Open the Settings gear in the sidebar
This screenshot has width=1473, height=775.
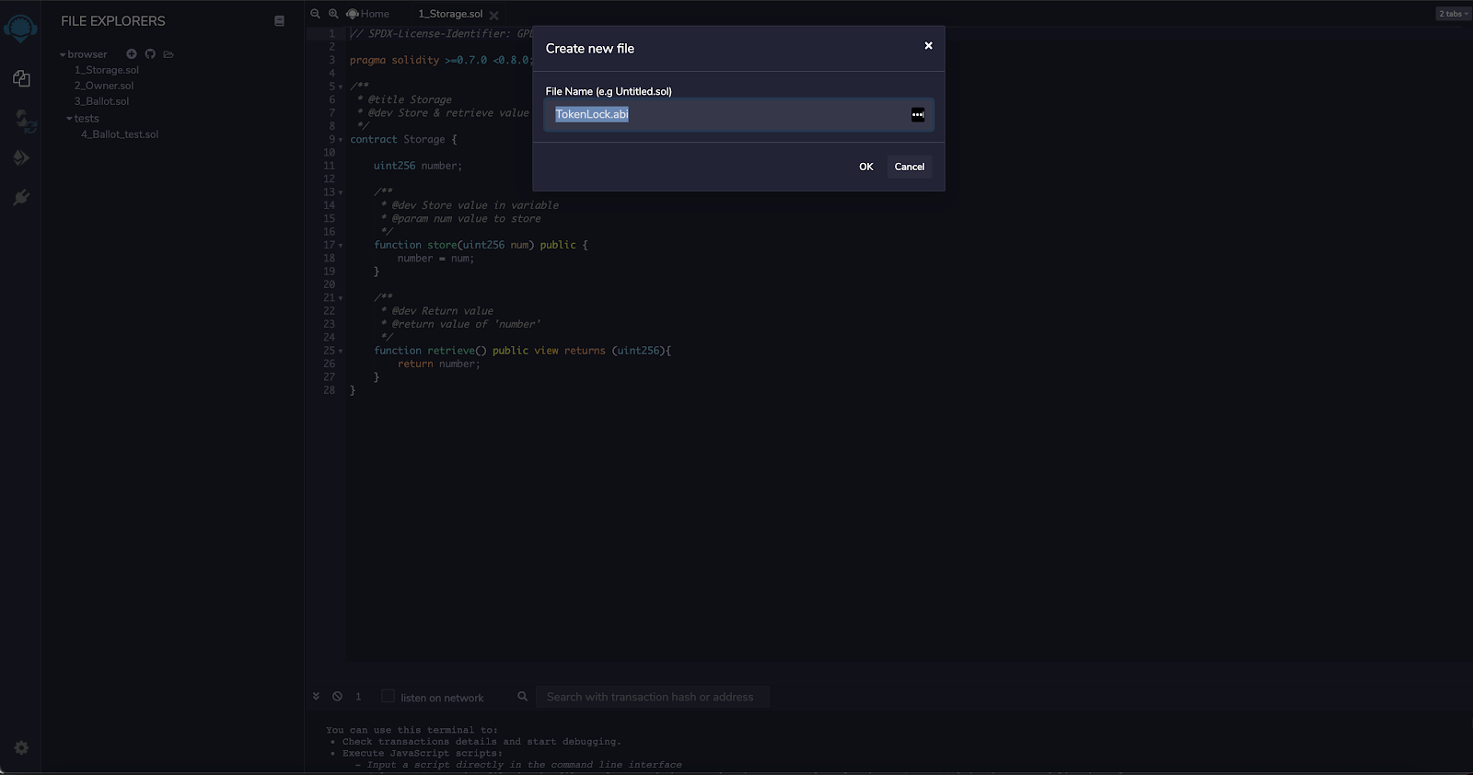[x=21, y=747]
